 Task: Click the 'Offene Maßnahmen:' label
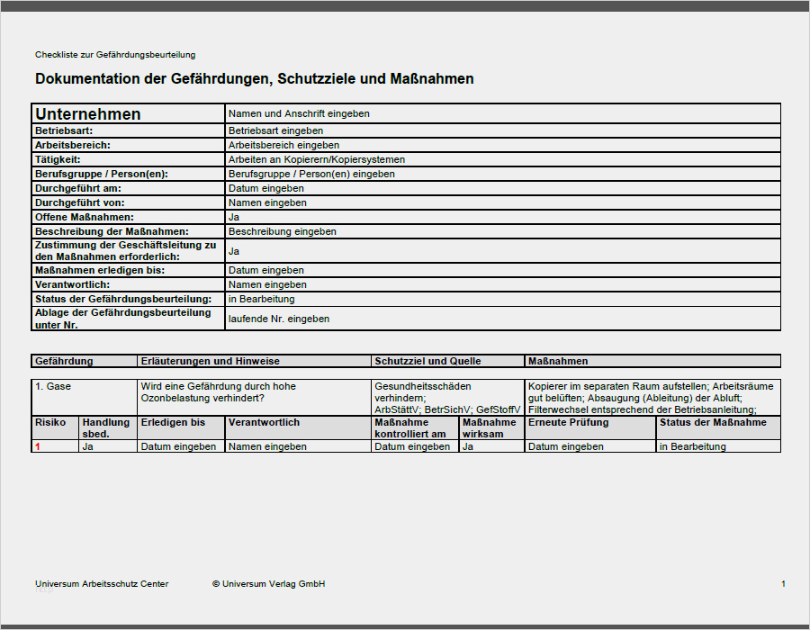click(85, 218)
